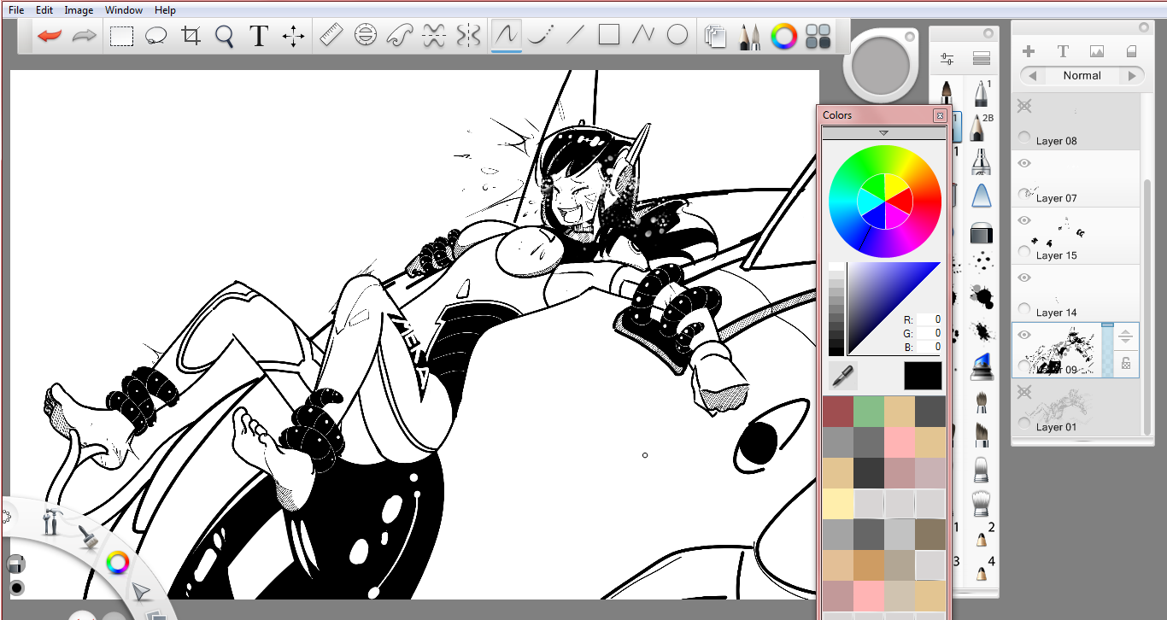Select the Rectangular Marquee selection tool
Screen dimensions: 1167x620
coord(121,36)
